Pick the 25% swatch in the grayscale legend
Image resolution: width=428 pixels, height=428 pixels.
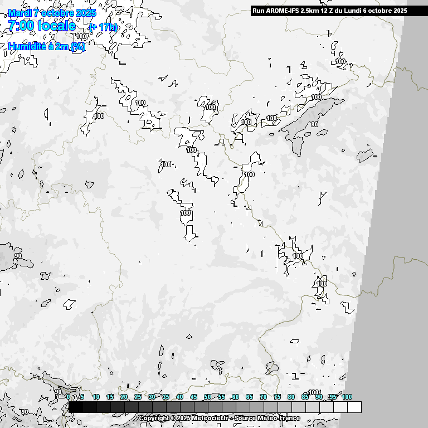click(145, 407)
